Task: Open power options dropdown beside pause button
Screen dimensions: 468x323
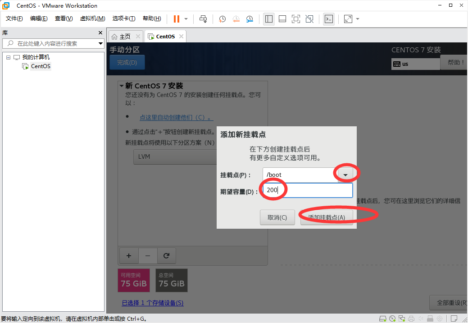Action: point(186,19)
